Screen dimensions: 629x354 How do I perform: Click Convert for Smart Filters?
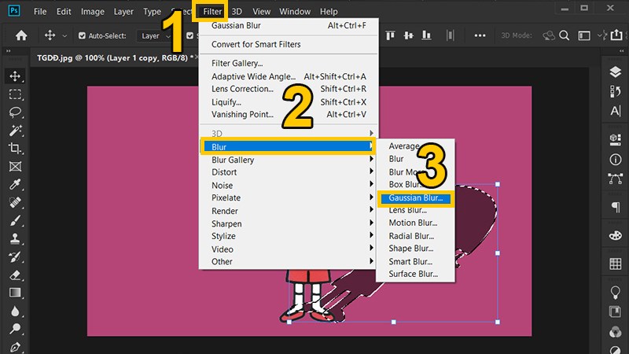256,44
